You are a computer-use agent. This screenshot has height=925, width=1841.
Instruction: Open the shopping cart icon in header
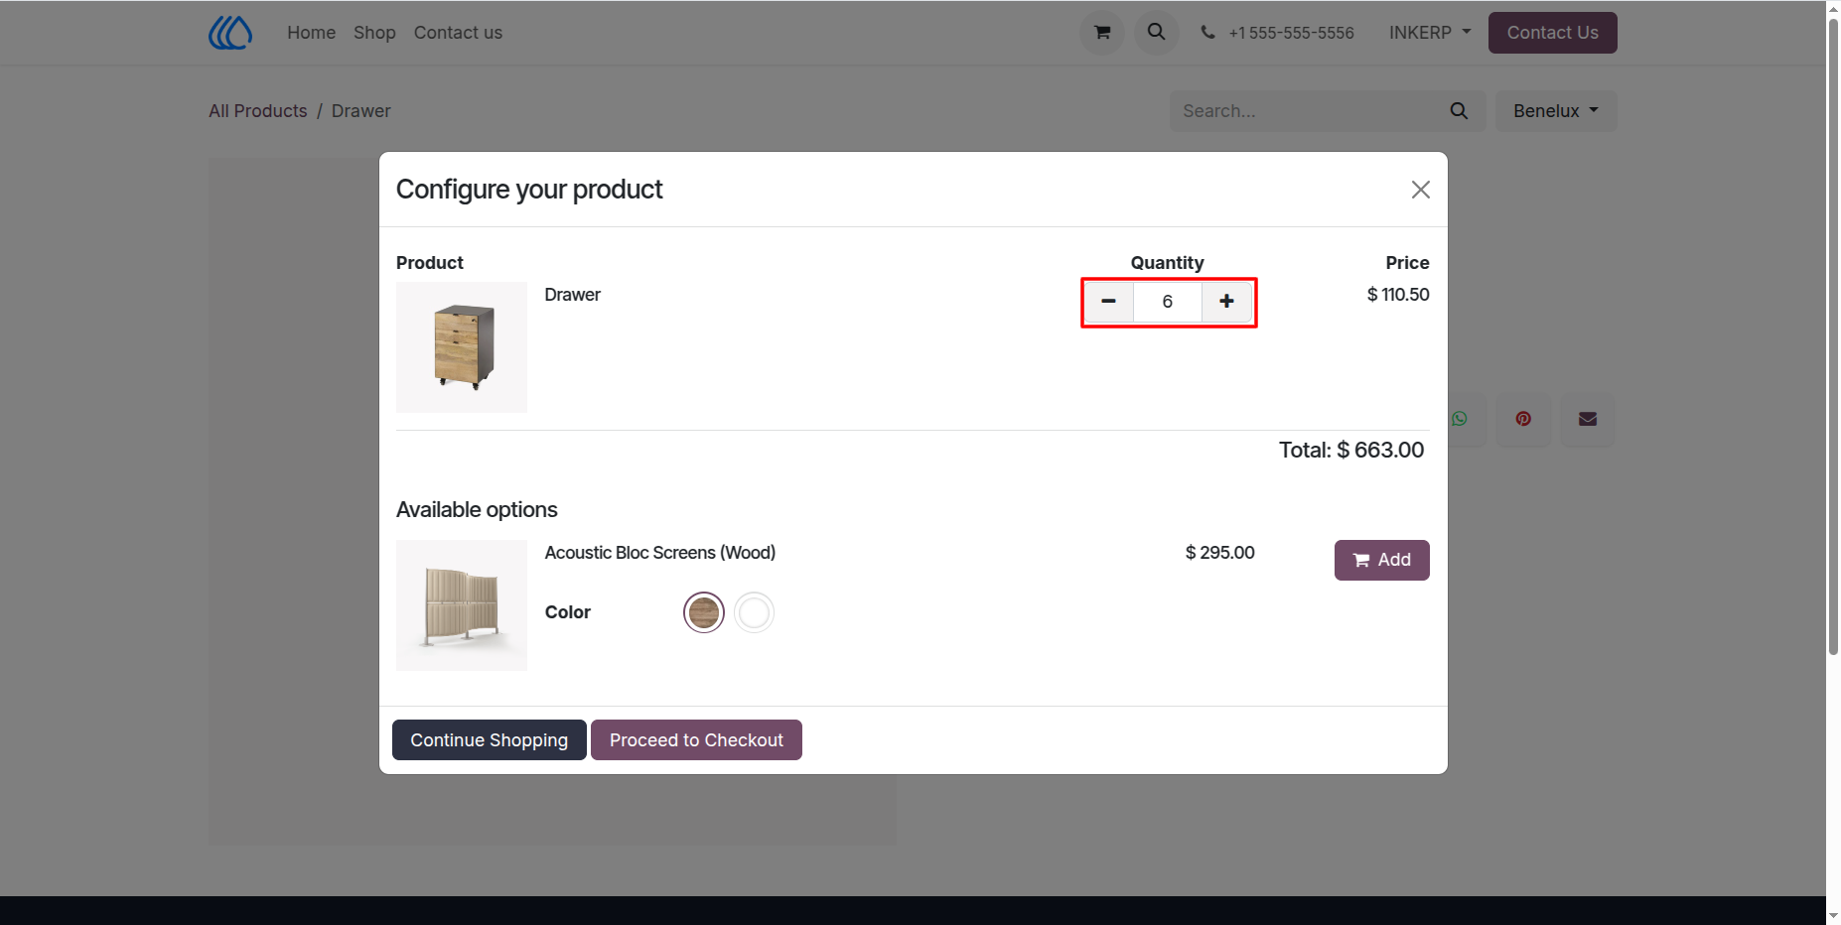point(1102,33)
